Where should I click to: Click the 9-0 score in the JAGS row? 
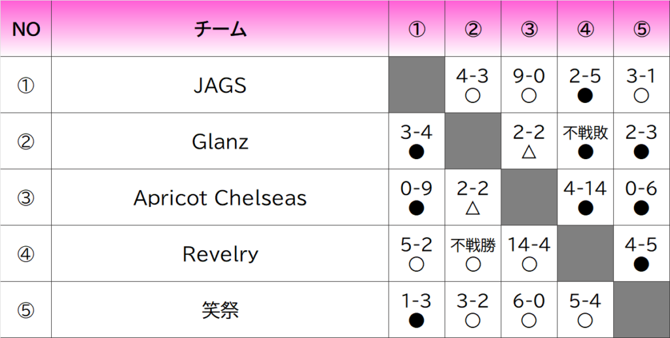[529, 77]
